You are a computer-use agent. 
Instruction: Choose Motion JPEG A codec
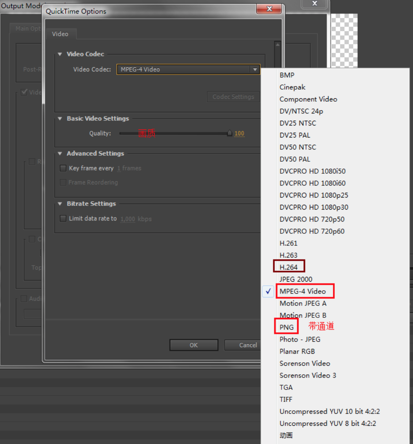click(303, 304)
